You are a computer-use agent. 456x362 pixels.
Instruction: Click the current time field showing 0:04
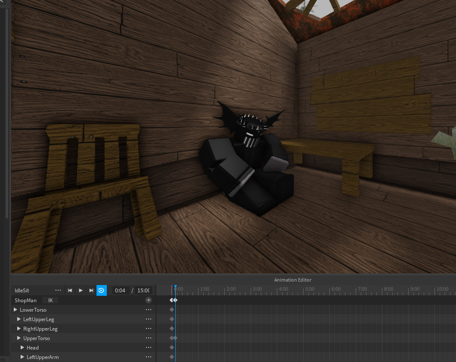pyautogui.click(x=120, y=291)
